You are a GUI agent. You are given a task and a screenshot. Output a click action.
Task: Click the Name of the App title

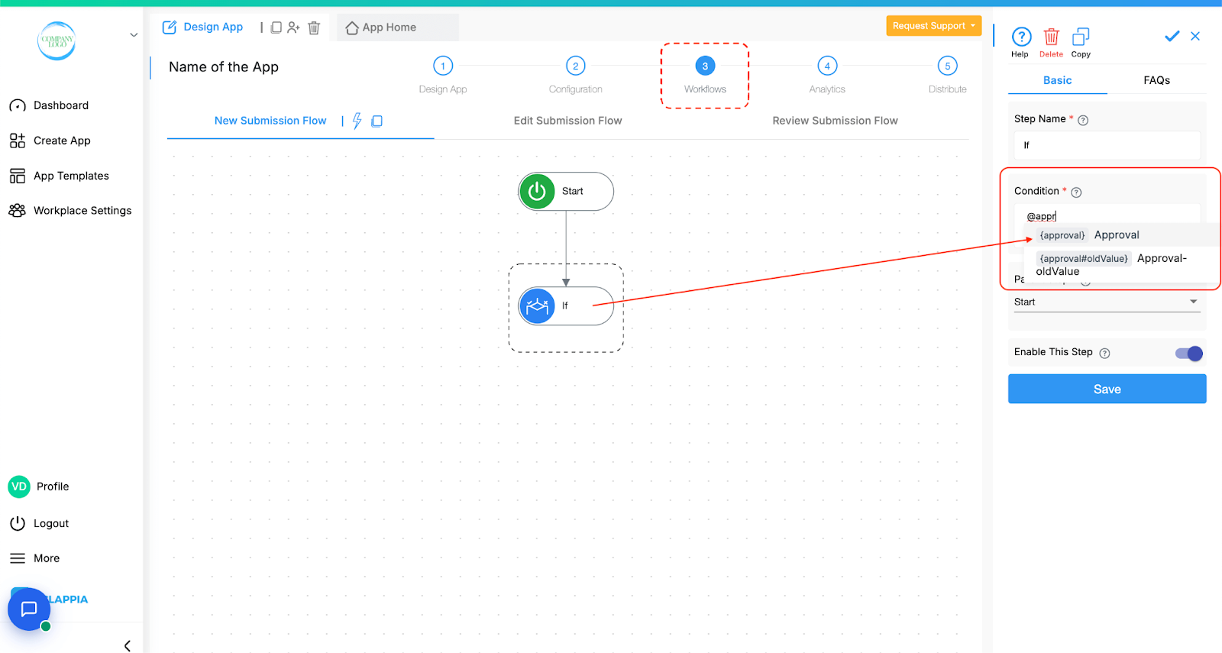pos(224,67)
